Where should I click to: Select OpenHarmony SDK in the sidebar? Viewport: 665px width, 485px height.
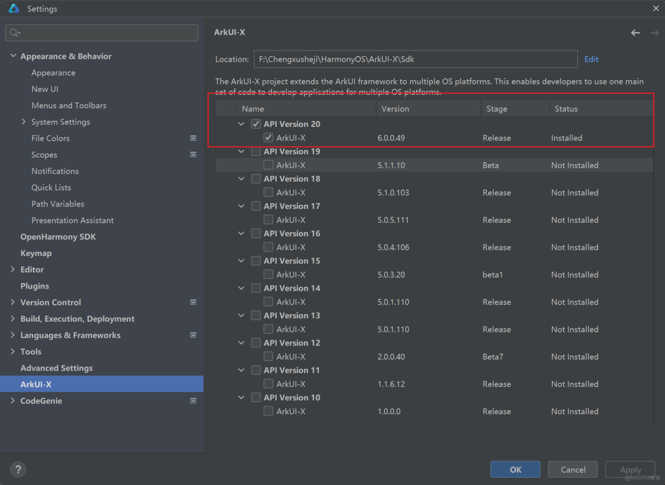pos(58,237)
